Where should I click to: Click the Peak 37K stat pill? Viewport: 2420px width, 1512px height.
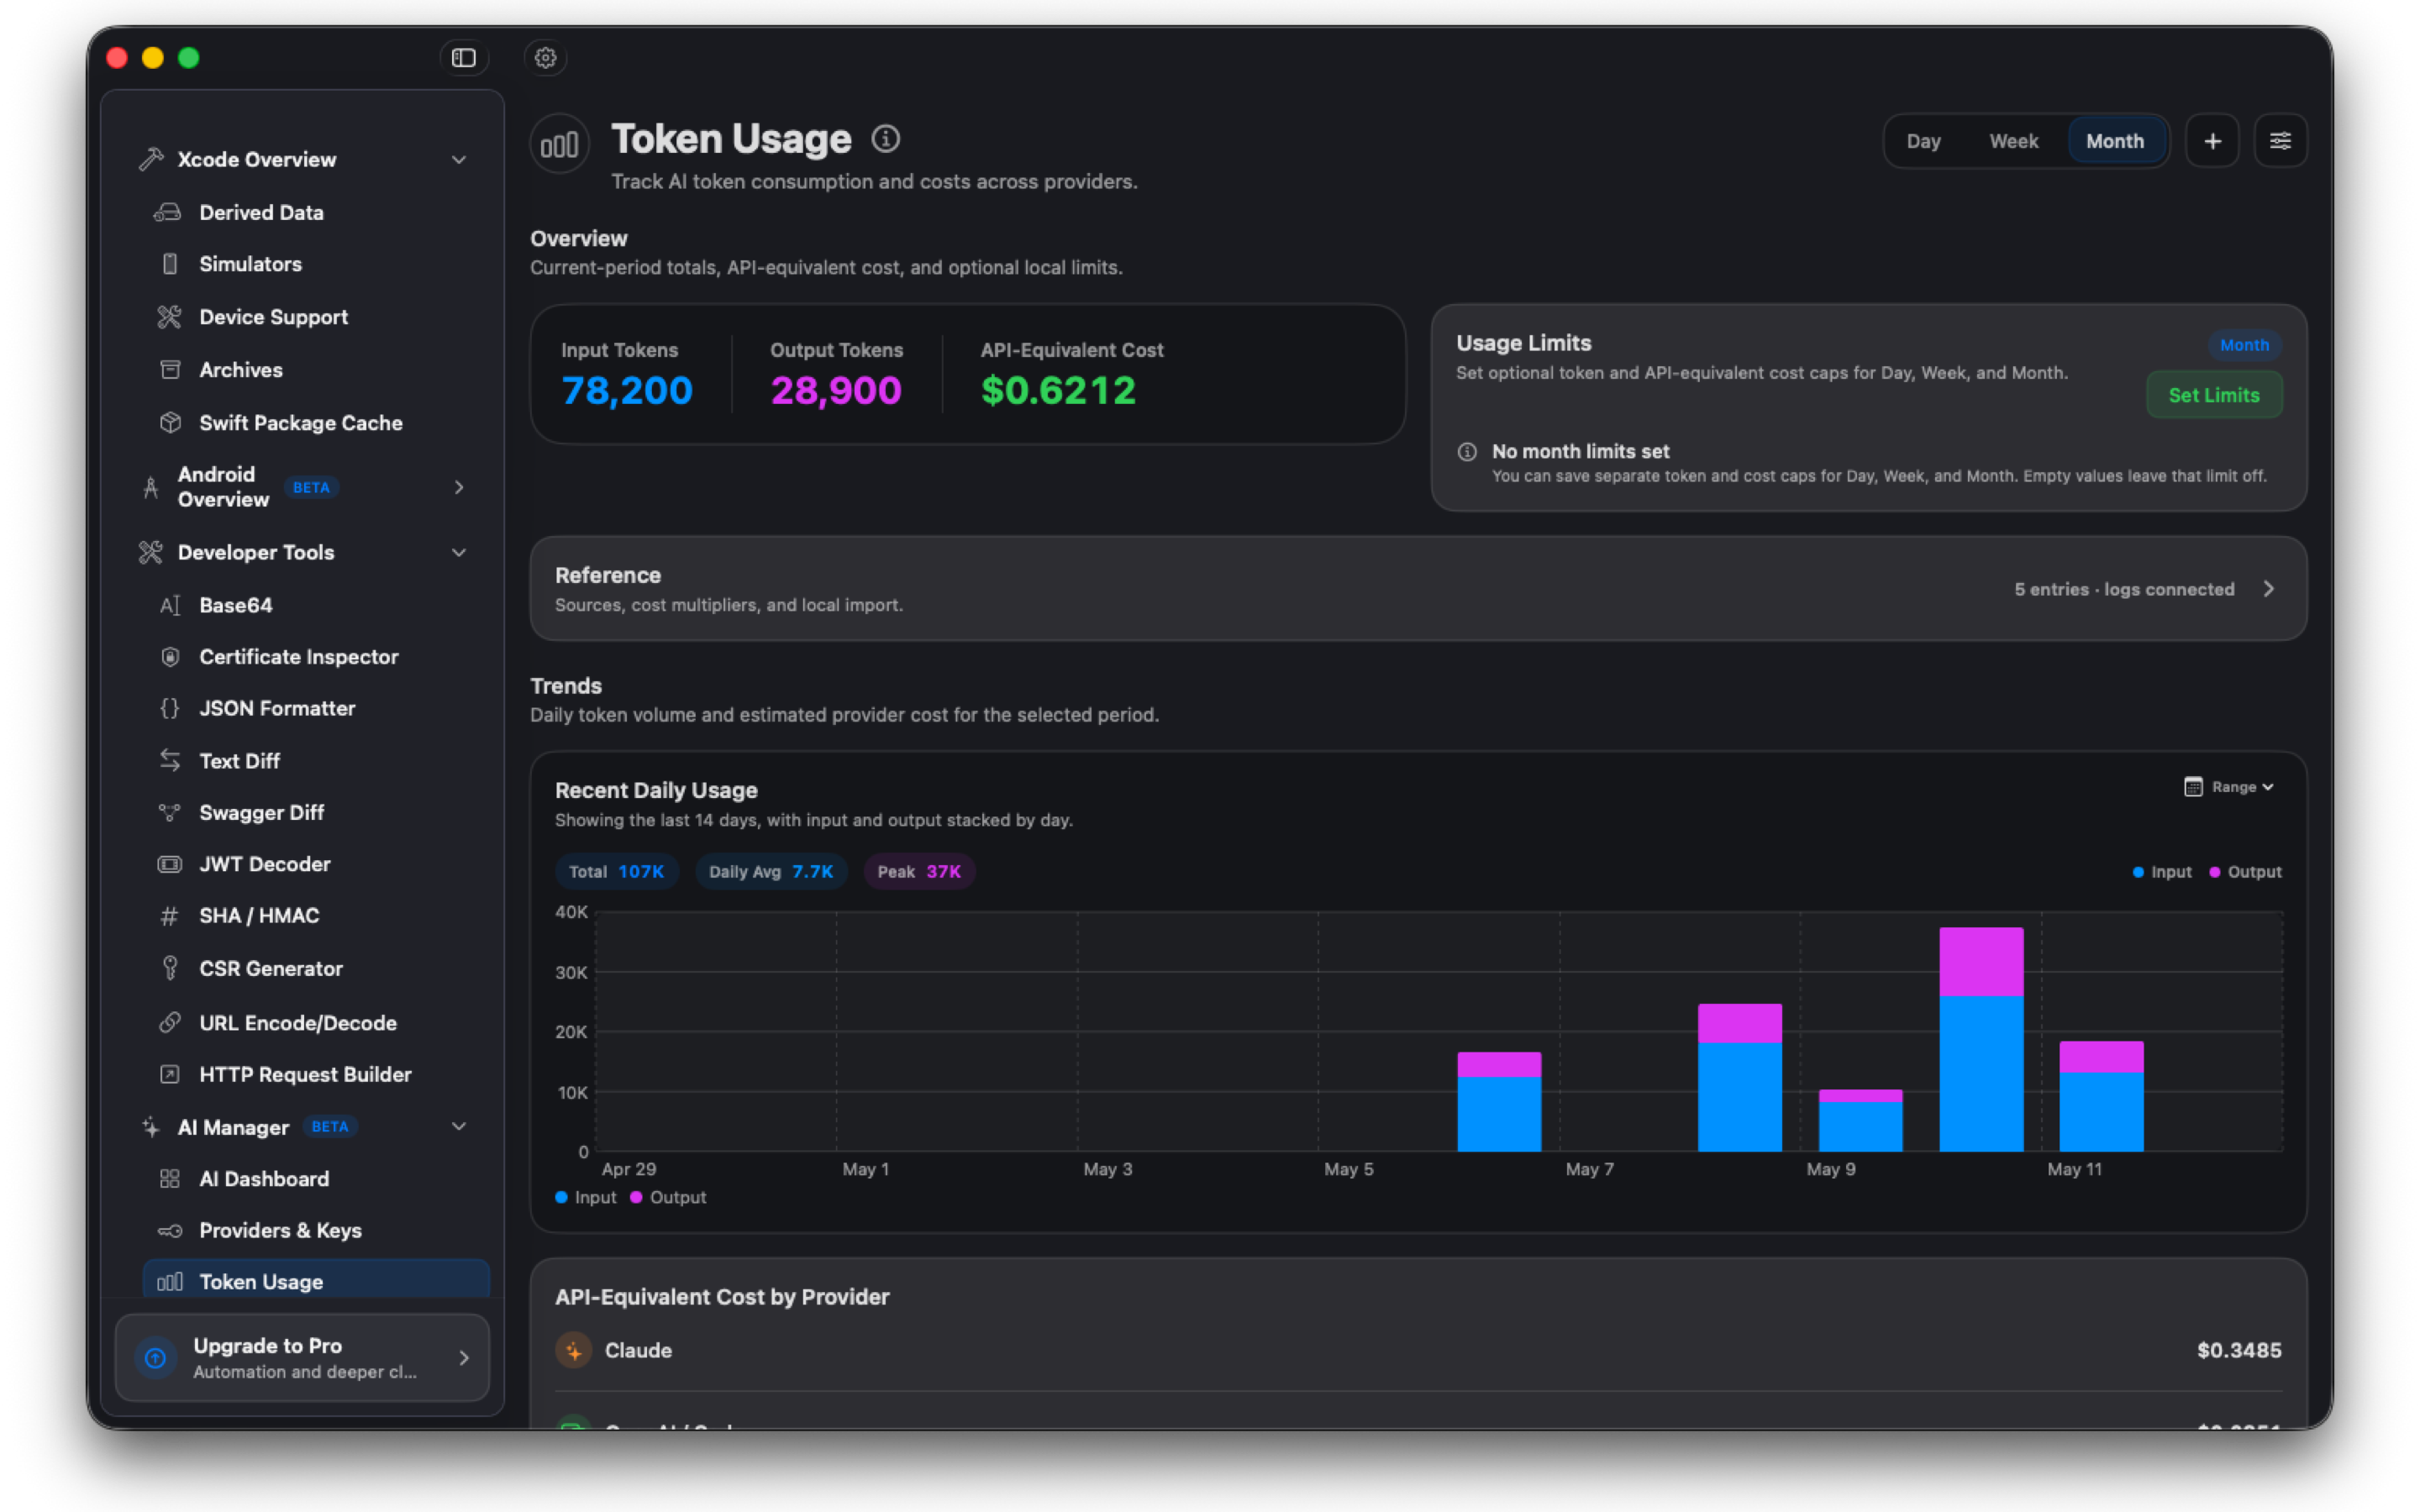coord(919,872)
